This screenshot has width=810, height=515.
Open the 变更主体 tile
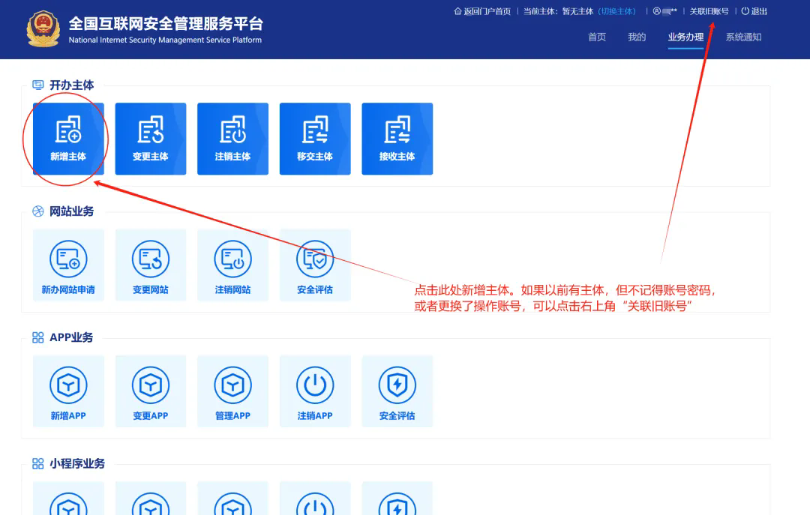tap(151, 139)
